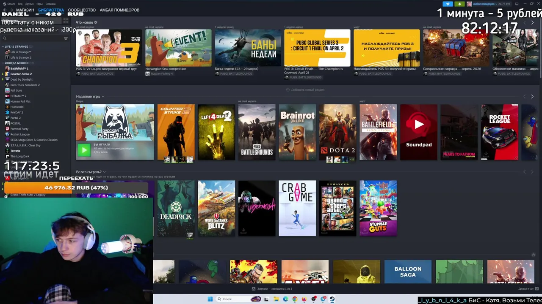
Task: Open the Вид menu
Action: coord(20,4)
